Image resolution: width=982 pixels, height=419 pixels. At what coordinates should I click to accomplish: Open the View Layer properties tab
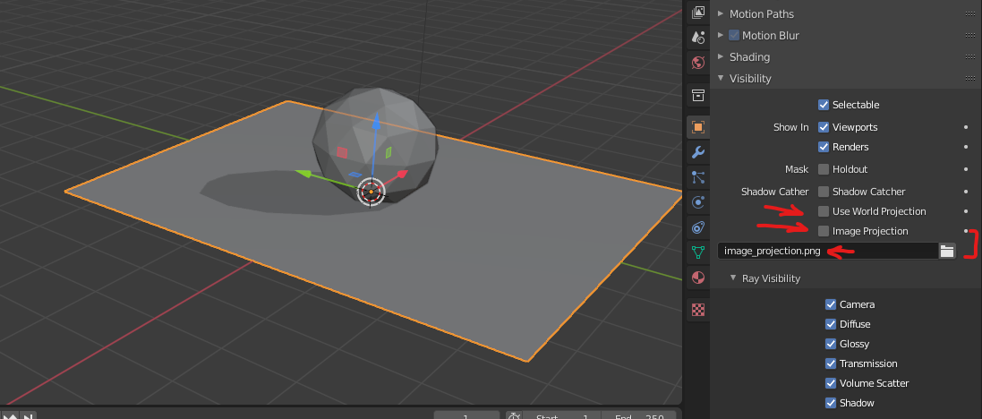697,13
